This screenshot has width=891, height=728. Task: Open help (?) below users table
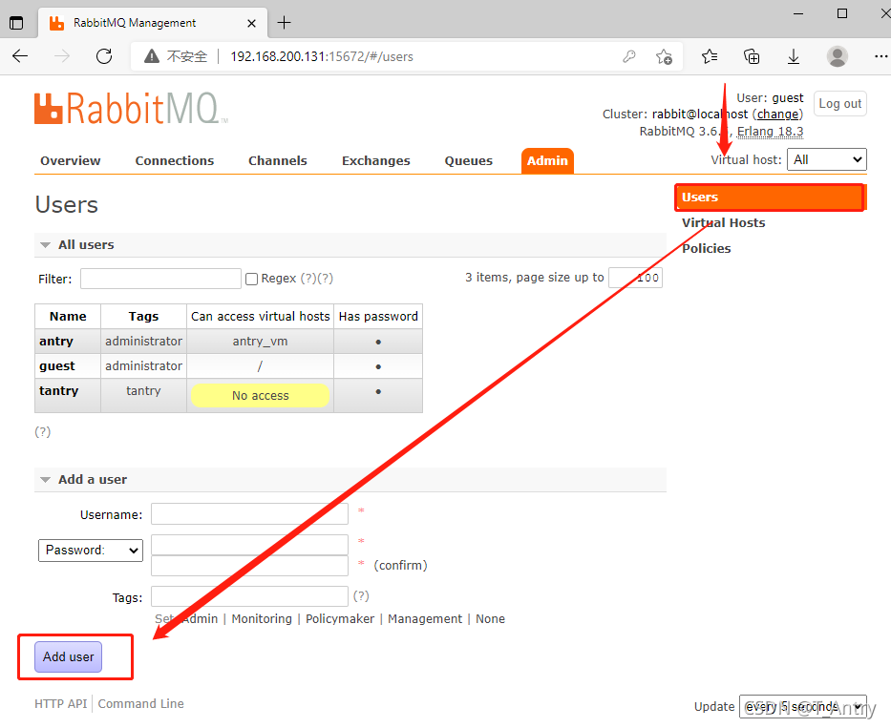[43, 432]
